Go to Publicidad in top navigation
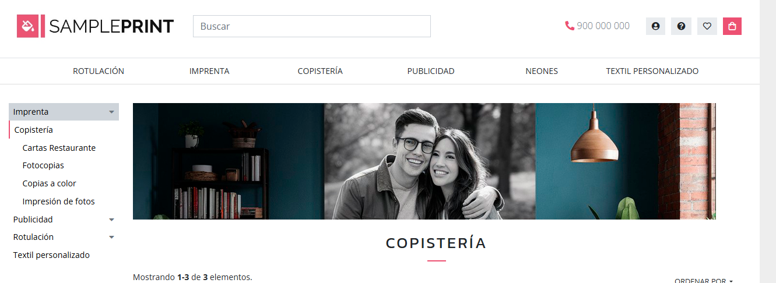776x283 pixels. click(431, 71)
